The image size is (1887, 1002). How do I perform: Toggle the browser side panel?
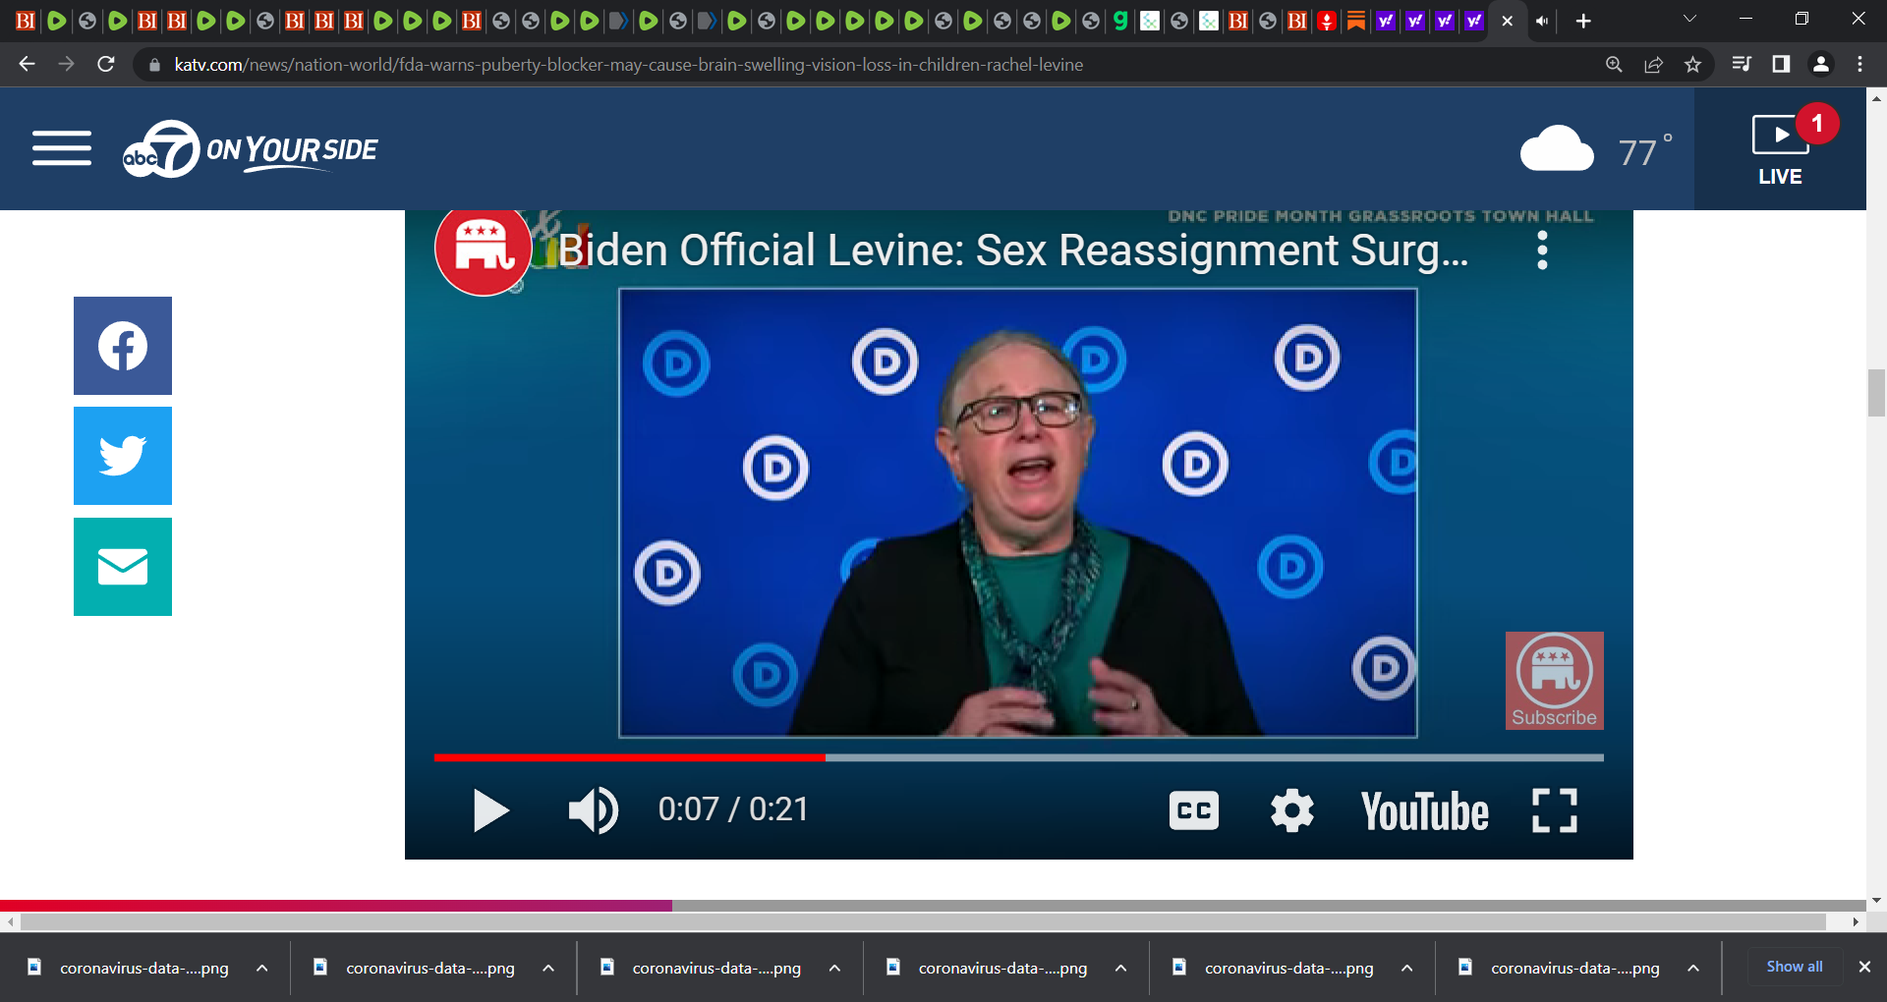click(x=1781, y=64)
